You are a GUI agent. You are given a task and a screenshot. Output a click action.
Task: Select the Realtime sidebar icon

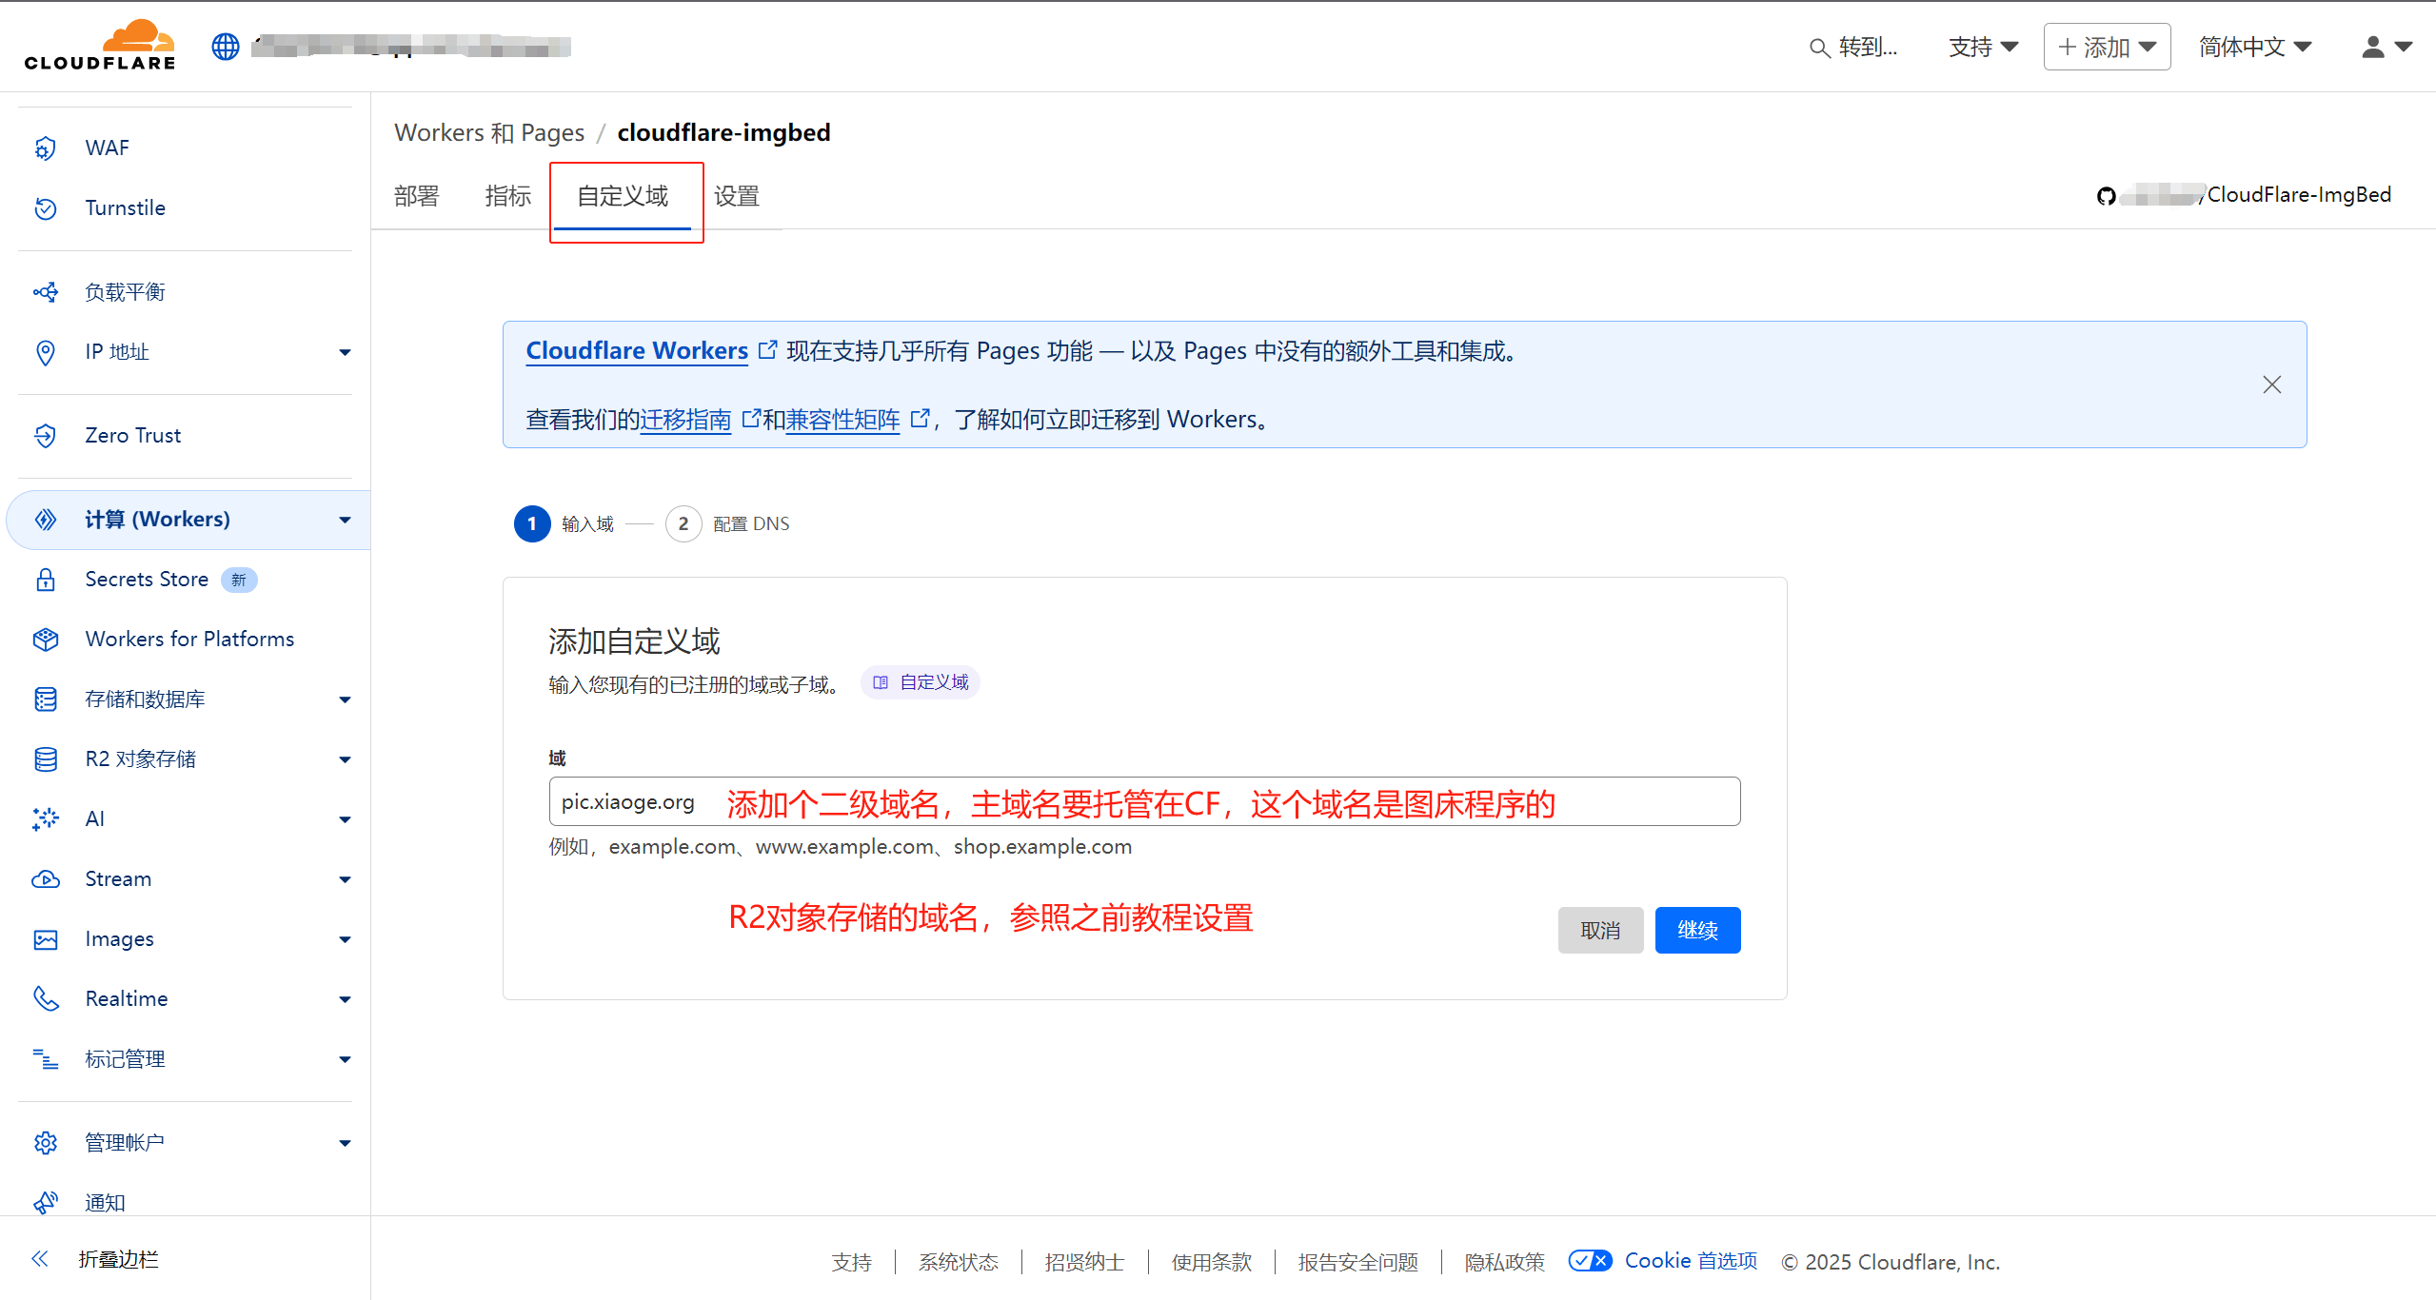[46, 998]
